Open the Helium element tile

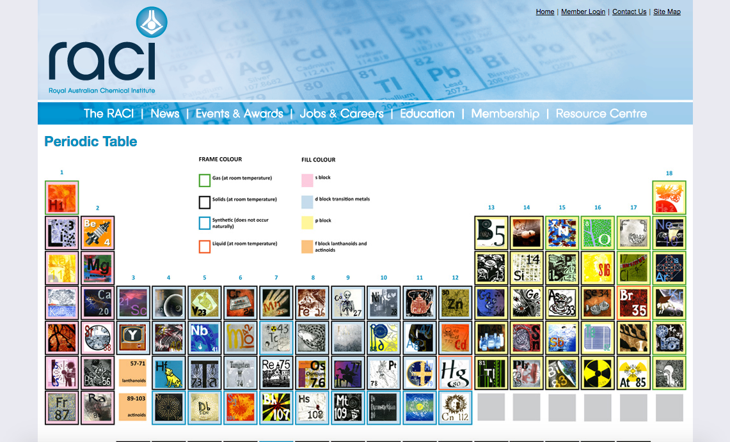pyautogui.click(x=669, y=197)
